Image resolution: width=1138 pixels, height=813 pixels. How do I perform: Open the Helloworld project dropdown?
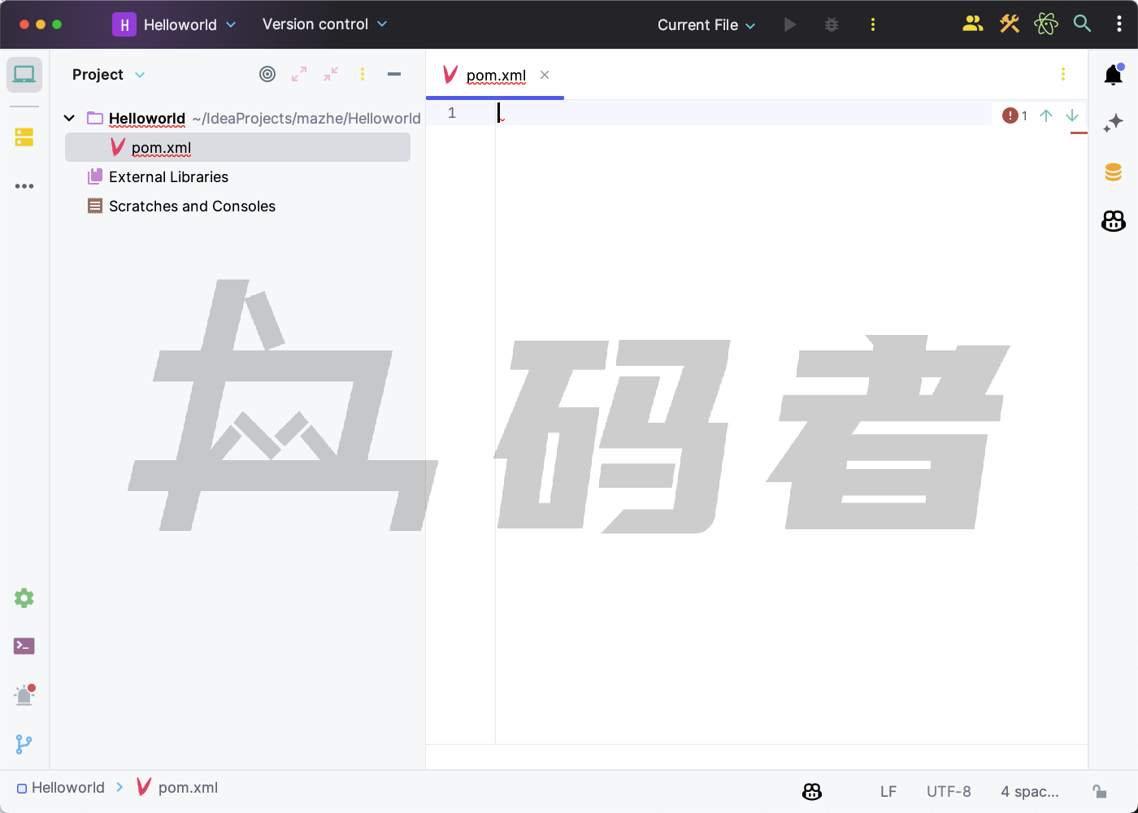174,24
